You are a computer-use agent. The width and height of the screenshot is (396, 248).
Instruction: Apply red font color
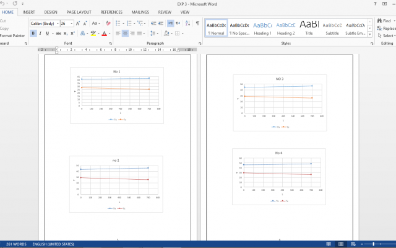105,33
